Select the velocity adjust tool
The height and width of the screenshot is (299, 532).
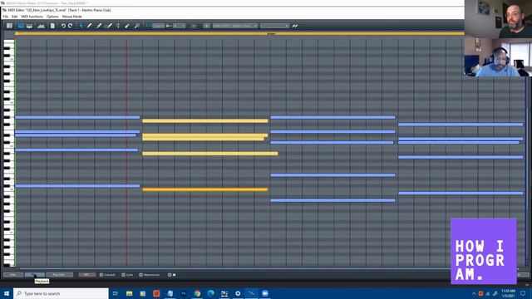(118, 26)
